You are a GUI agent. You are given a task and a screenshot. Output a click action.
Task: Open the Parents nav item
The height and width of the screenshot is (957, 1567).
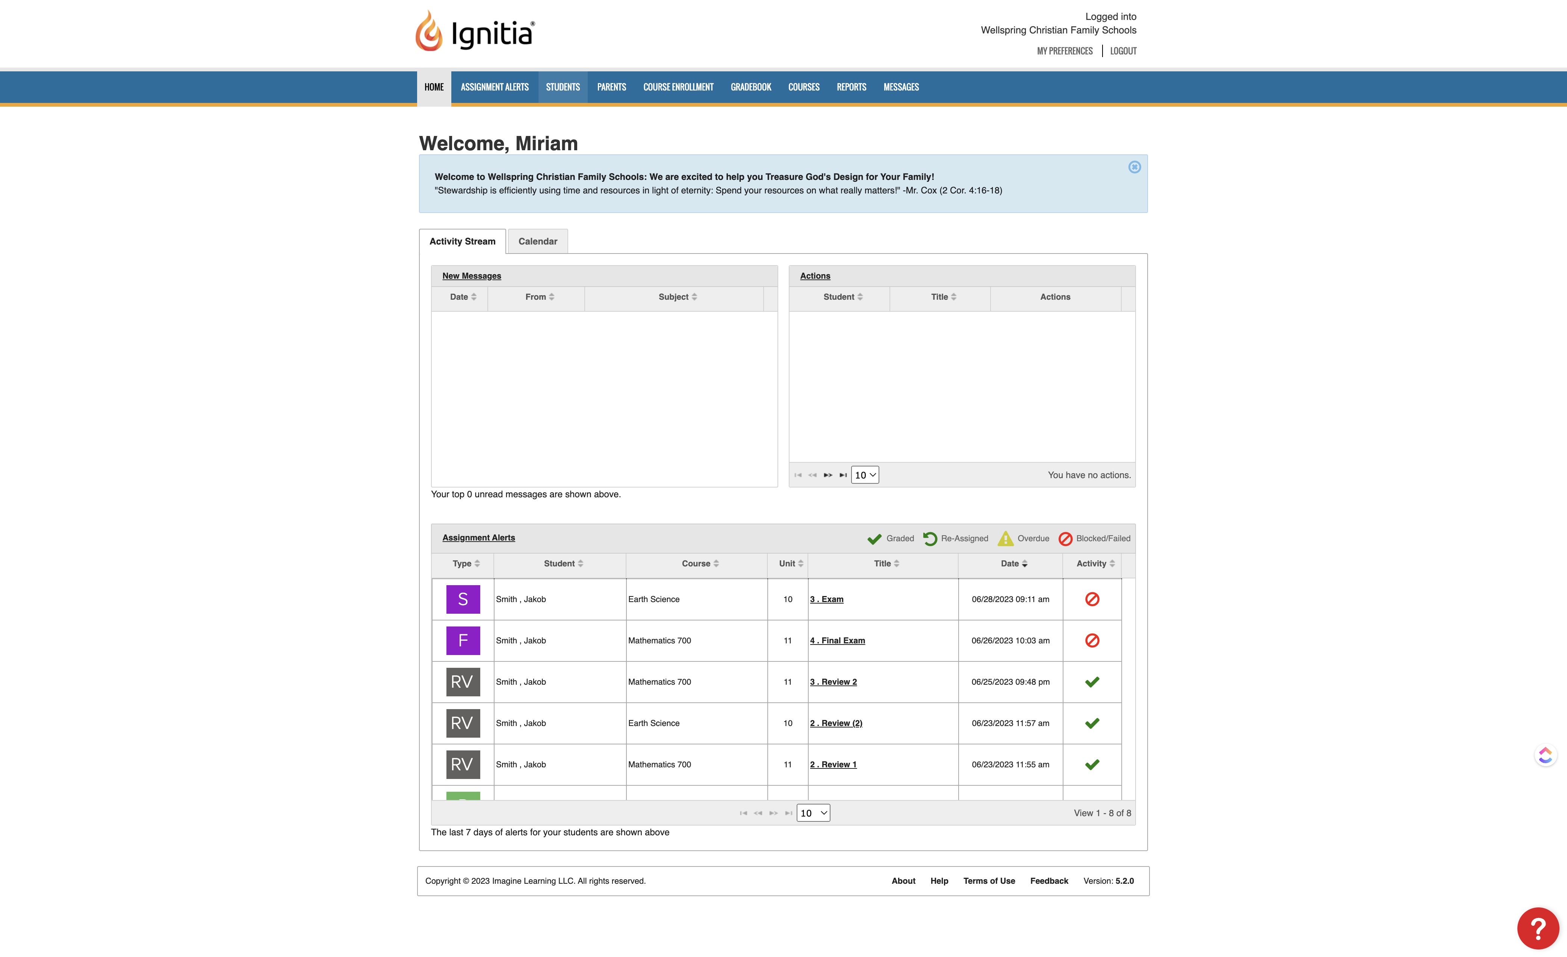tap(611, 87)
